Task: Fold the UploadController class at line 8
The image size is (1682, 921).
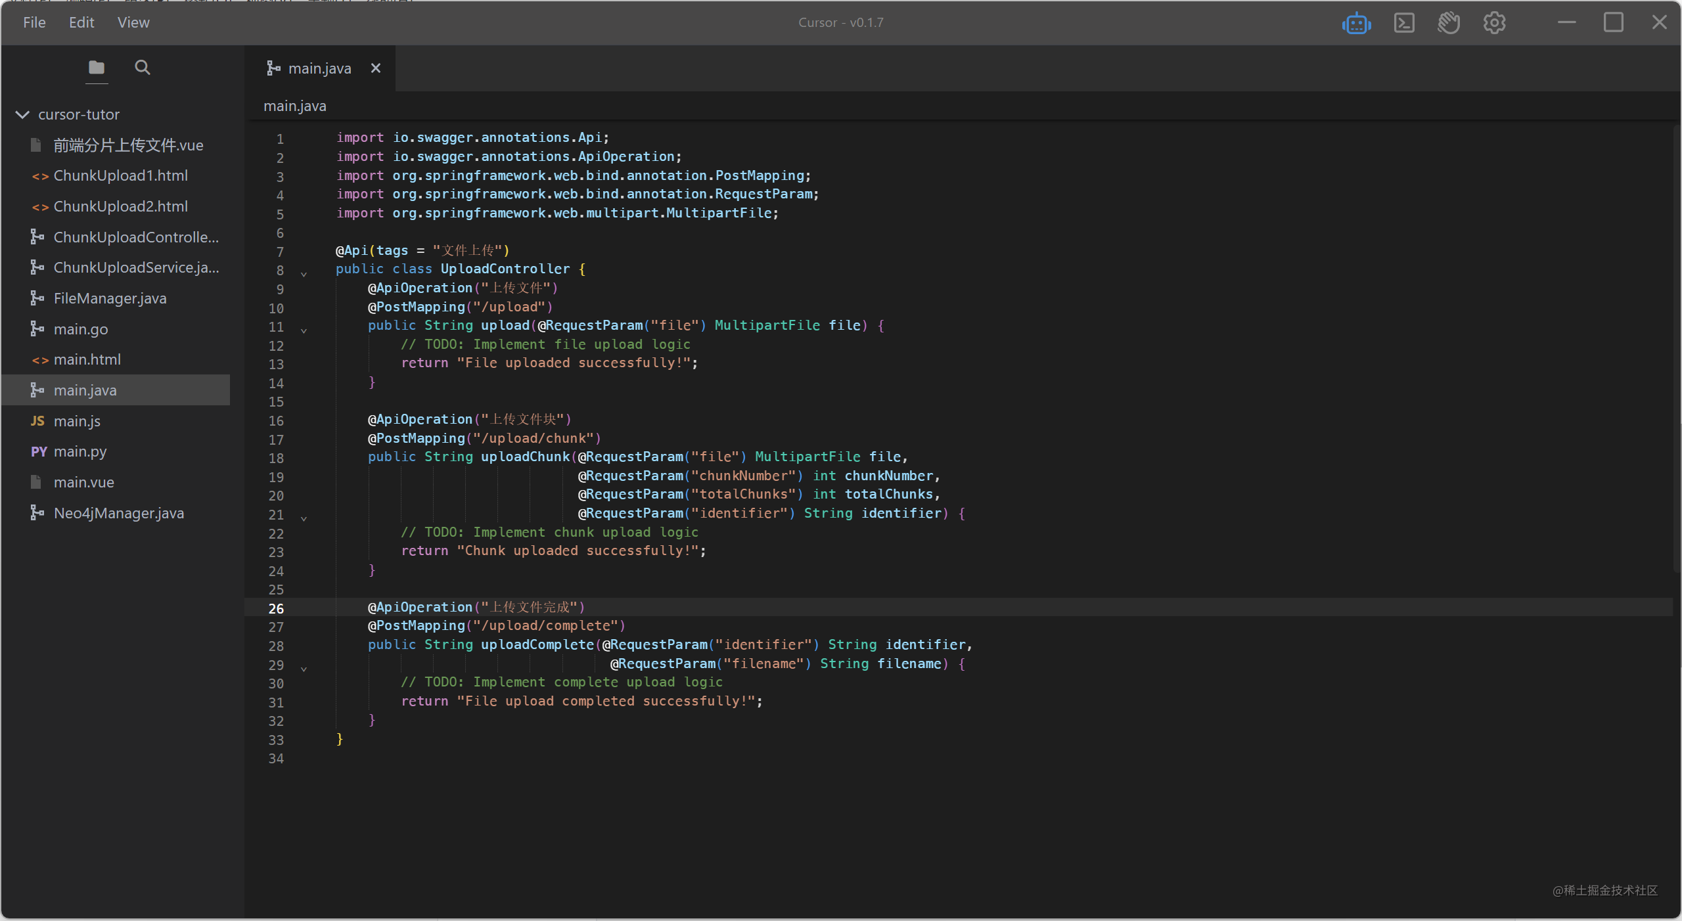Action: (304, 274)
